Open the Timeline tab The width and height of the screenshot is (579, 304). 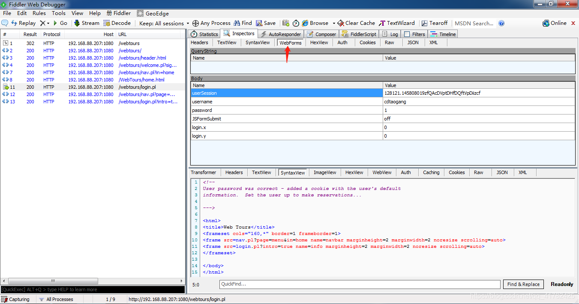tap(443, 34)
